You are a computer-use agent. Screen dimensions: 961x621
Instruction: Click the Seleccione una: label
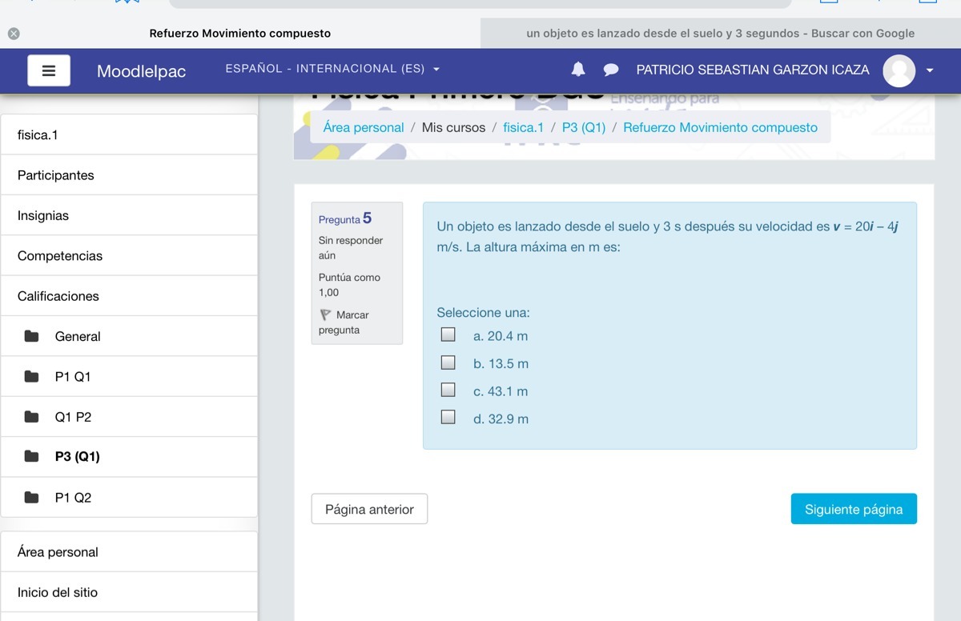(483, 313)
